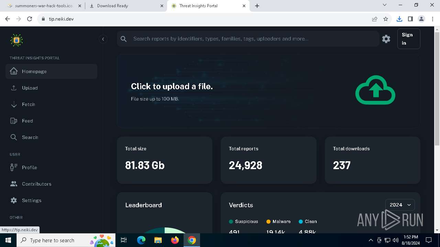Screen dimensions: 440x247
Task: Toggle the browser side panel icon
Action: [x=410, y=19]
